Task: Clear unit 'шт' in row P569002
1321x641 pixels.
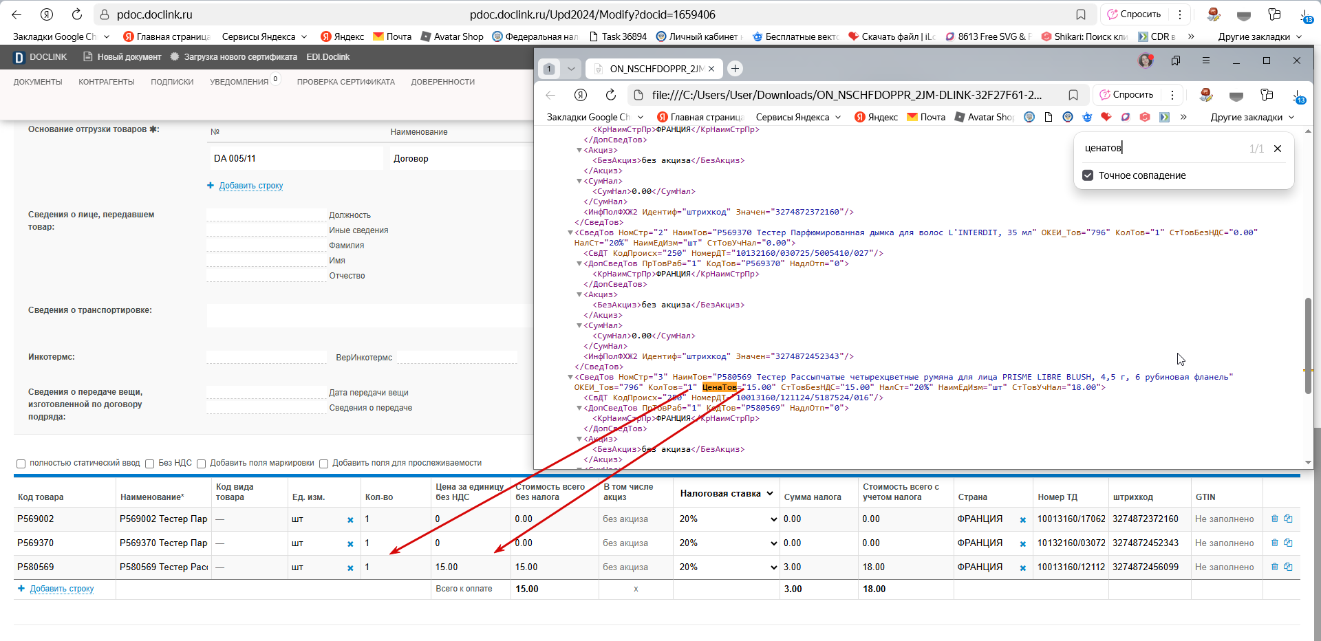Action: (x=350, y=520)
